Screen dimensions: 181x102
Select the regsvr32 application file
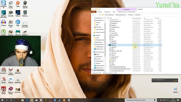click(x=135, y=55)
